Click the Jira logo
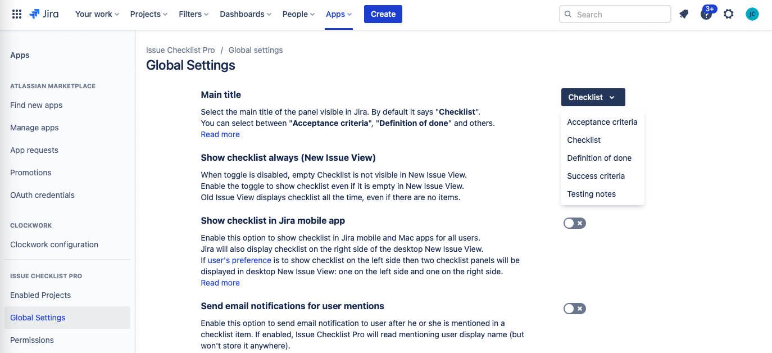 (44, 14)
